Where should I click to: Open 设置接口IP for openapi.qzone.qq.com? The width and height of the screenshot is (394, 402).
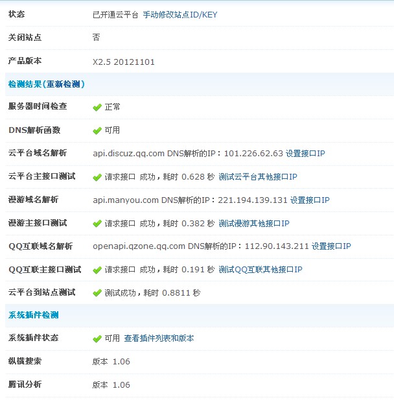(331, 246)
